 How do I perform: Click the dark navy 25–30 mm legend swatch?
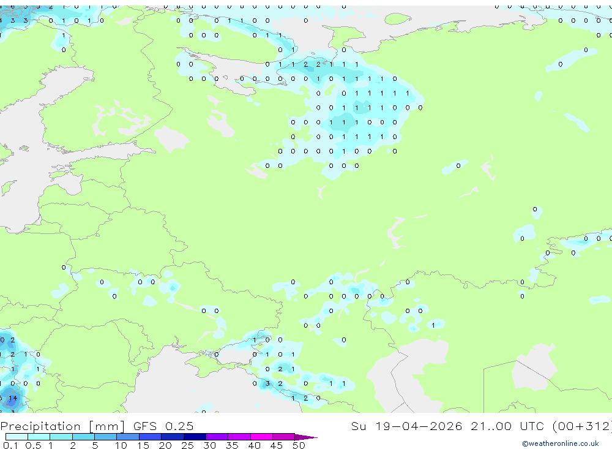(x=195, y=437)
